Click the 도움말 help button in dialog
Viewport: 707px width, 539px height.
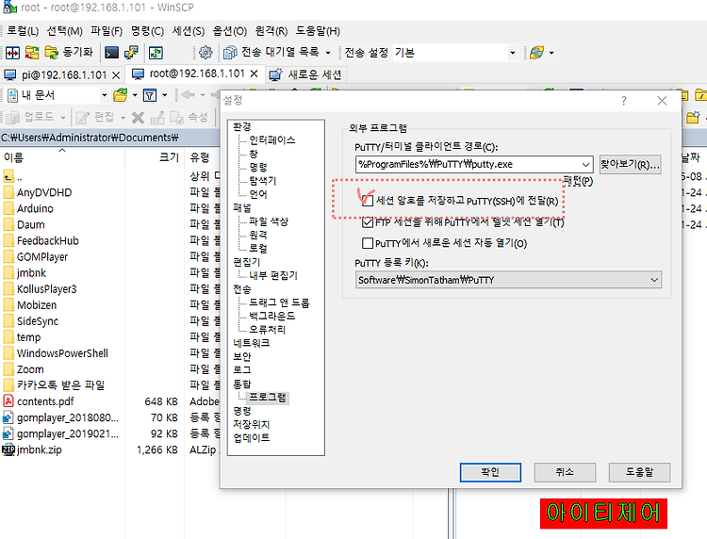coord(639,472)
